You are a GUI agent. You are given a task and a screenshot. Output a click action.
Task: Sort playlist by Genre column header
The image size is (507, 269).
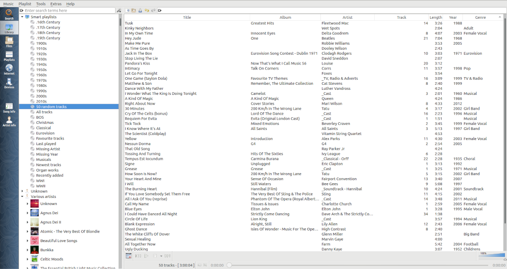click(x=481, y=17)
